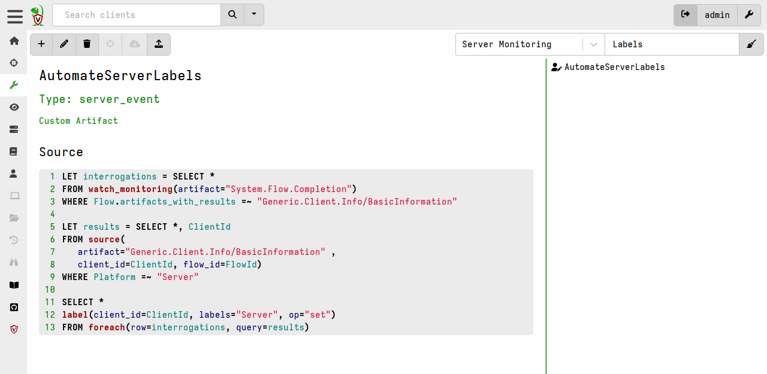Open the server artifacts icon in the sidebar

coord(14,129)
